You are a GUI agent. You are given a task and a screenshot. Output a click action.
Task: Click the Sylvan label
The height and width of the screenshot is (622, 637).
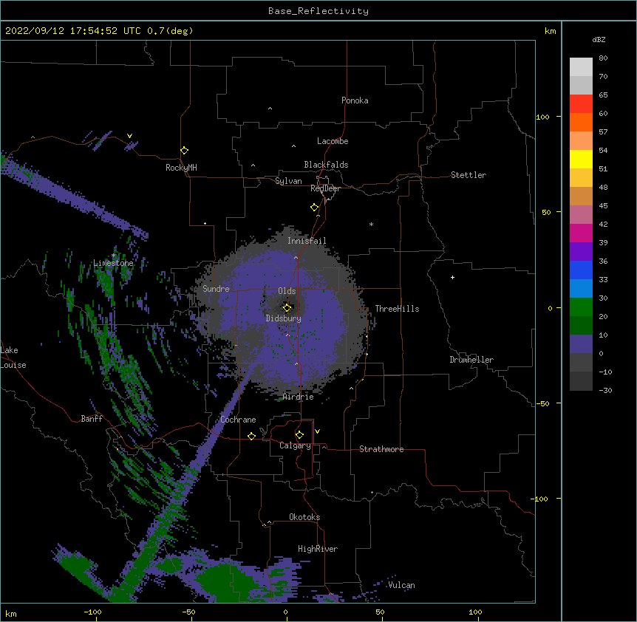tap(288, 181)
